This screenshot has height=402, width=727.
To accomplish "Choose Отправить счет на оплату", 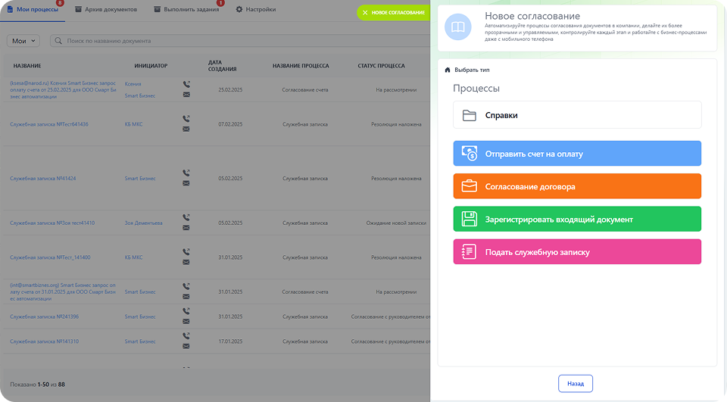I will point(577,154).
